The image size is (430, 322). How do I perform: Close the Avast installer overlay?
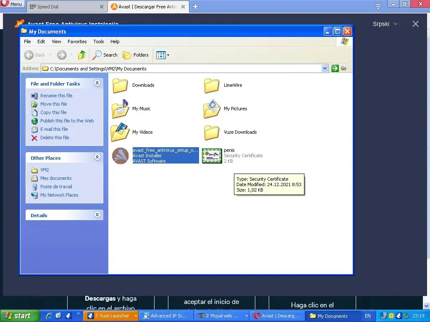point(415,24)
